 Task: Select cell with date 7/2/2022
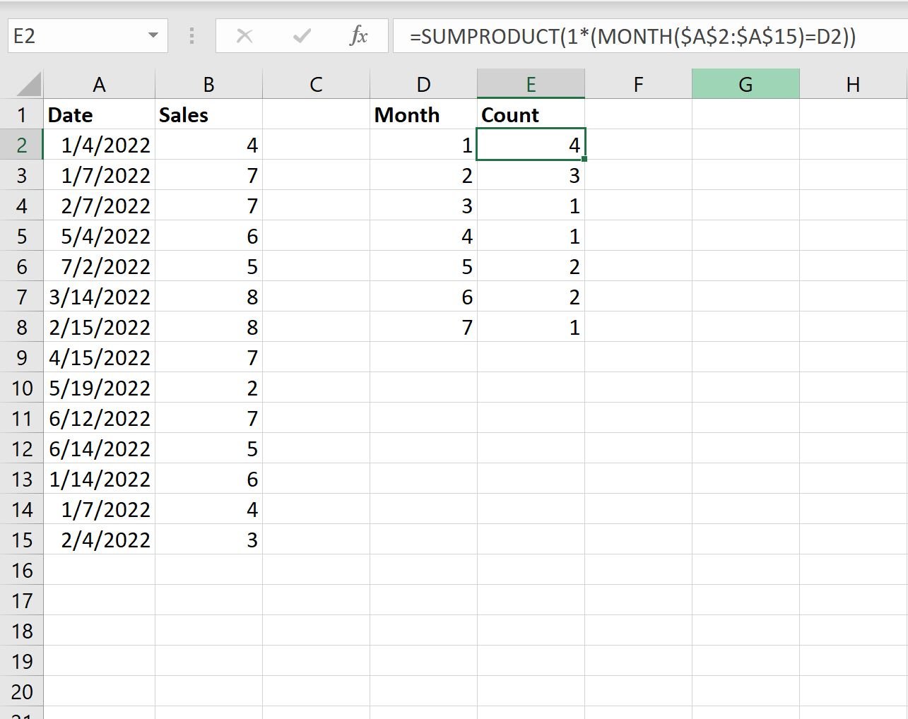(99, 266)
